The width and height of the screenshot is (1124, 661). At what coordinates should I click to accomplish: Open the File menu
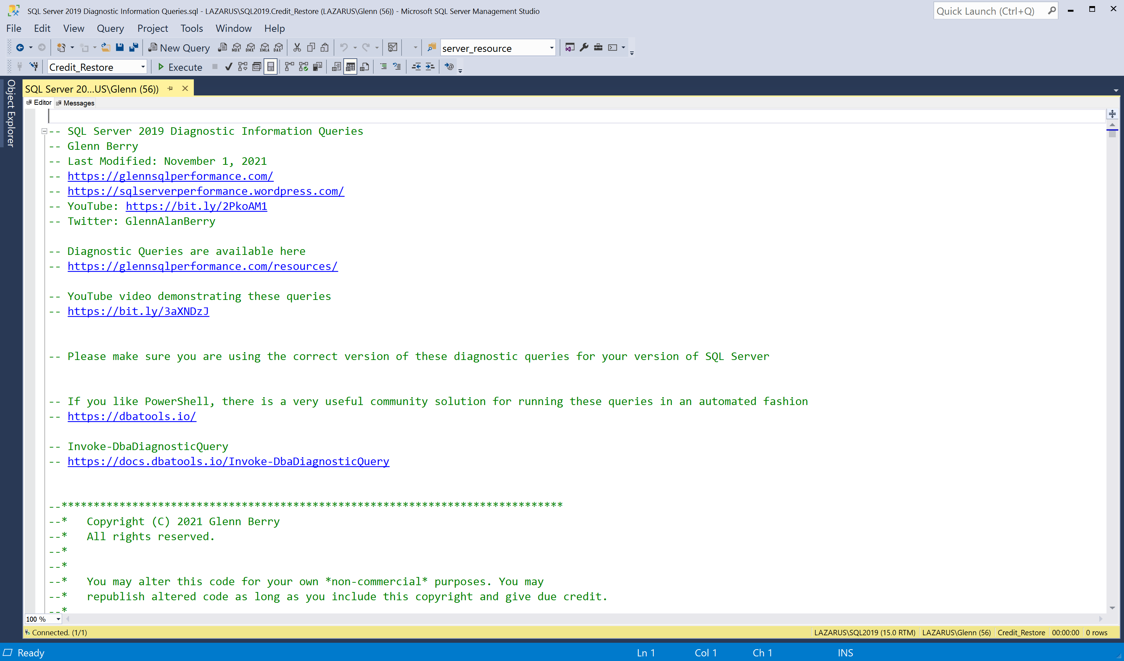(14, 28)
